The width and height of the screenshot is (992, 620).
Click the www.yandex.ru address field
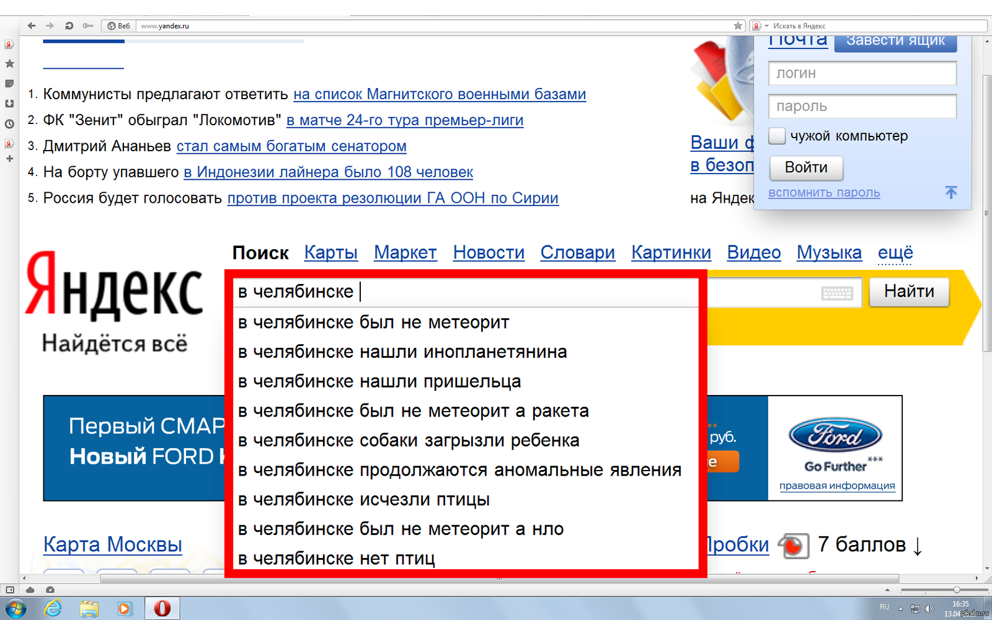point(434,26)
